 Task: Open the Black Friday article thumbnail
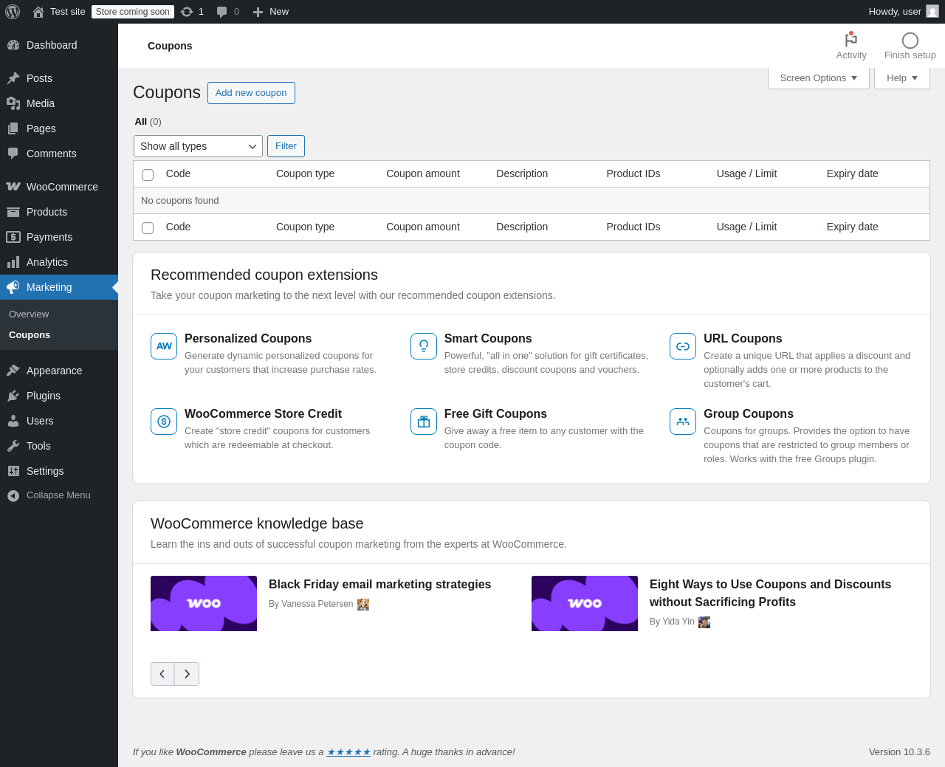coord(204,603)
